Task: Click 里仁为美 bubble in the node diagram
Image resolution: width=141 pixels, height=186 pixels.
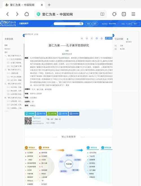Action: click(x=75, y=170)
